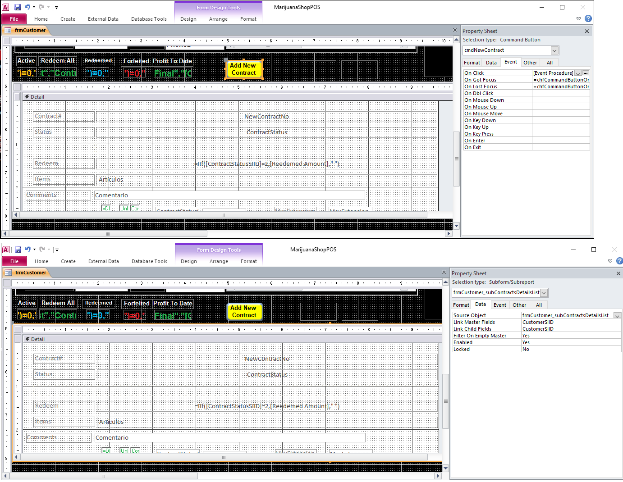Select On Exit property row
623x482 pixels.
pyautogui.click(x=527, y=147)
